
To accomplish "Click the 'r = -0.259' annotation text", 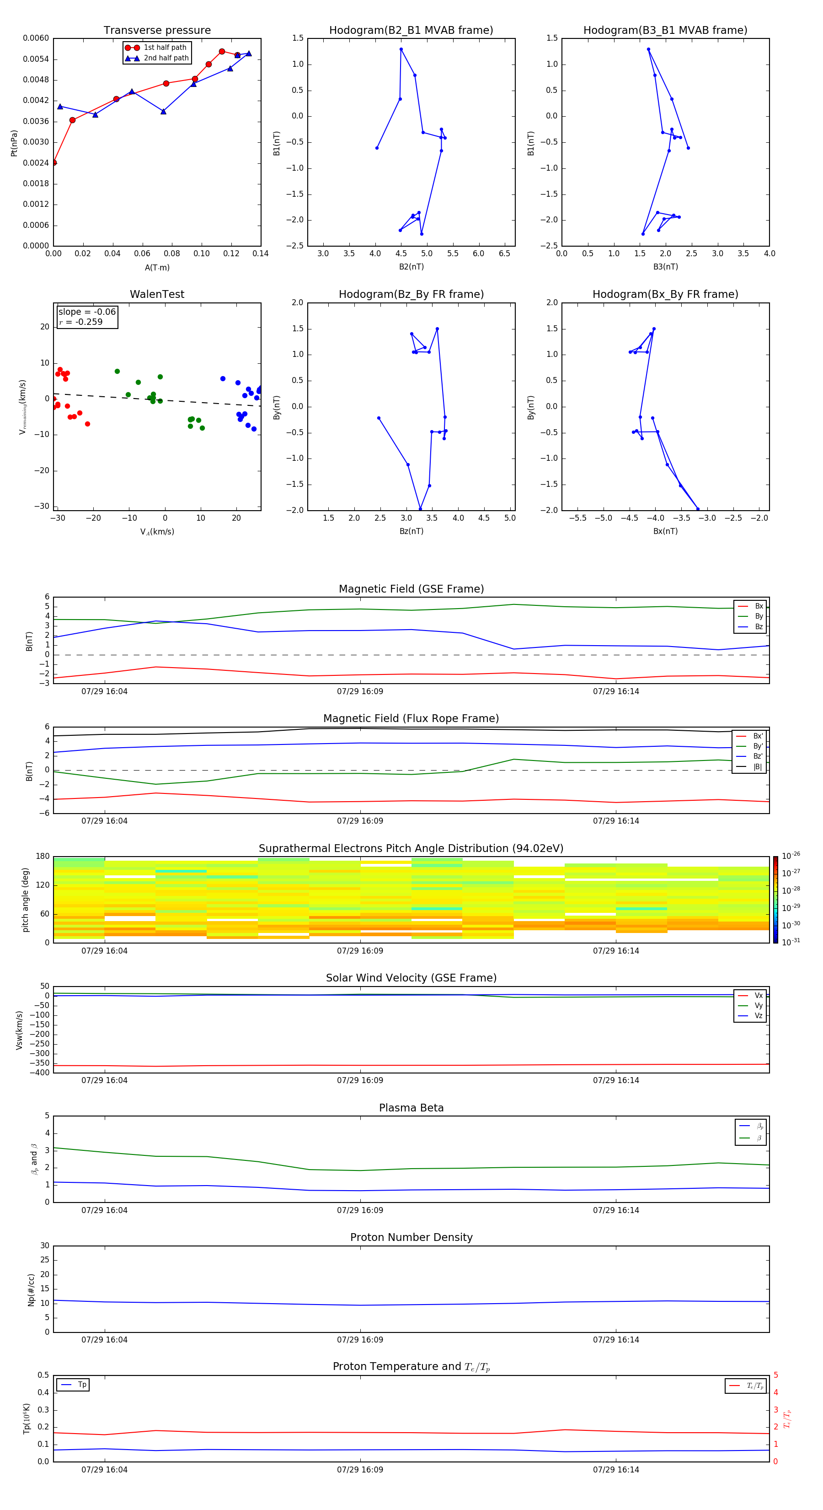I will click(81, 322).
